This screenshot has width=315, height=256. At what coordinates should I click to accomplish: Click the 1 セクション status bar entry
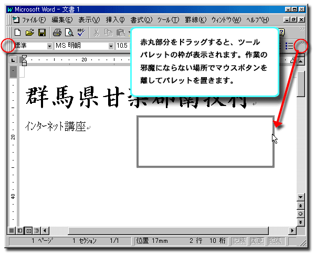pos(85,241)
